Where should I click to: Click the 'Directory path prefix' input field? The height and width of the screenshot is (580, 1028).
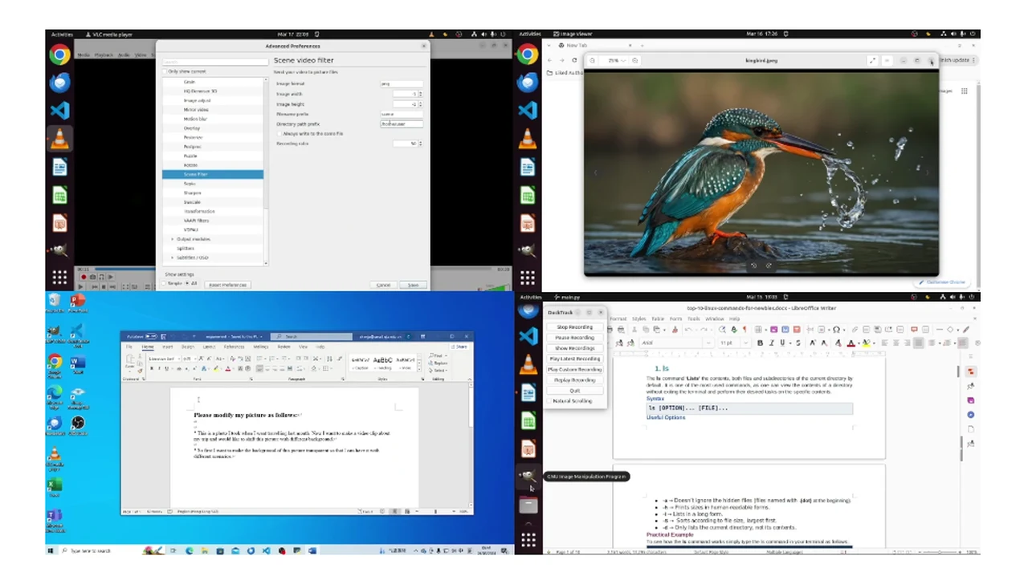pyautogui.click(x=402, y=124)
